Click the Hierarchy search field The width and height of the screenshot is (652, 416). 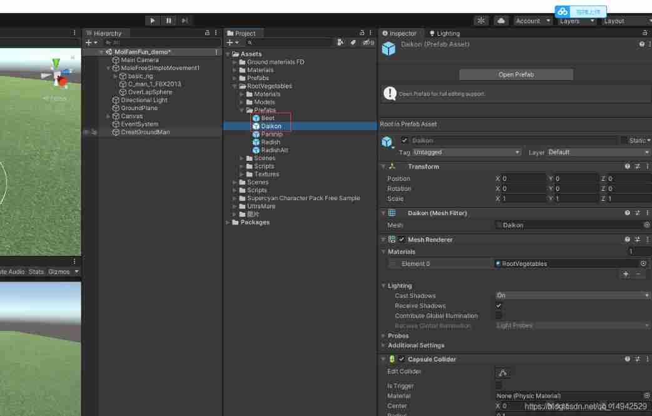[x=161, y=43]
